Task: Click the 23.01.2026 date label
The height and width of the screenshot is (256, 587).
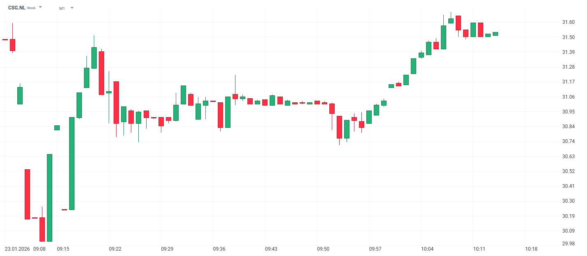Action: coord(17,249)
